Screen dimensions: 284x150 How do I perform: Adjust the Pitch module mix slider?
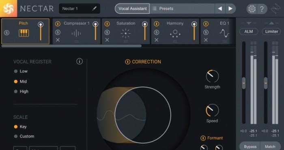point(41,31)
